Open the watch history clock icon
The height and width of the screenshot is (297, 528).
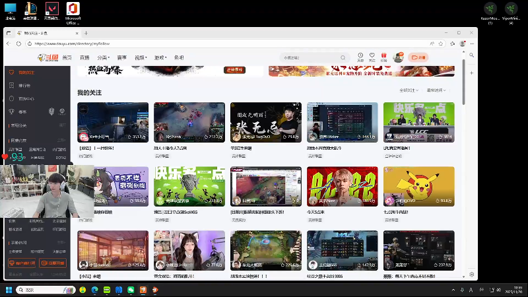(360, 57)
